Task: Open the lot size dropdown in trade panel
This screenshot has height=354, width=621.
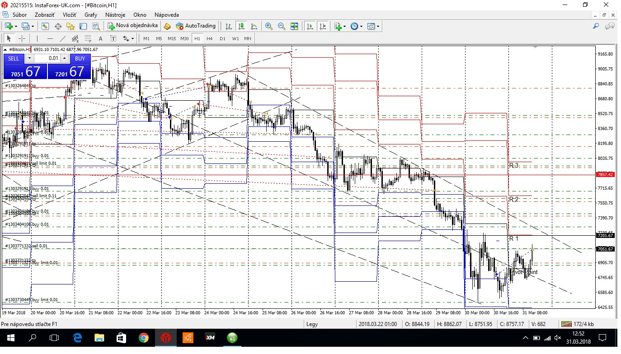Action: pos(29,58)
